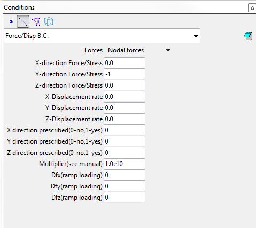256x228 pixels.
Task: Open the condition notes book icon
Action: click(x=248, y=36)
